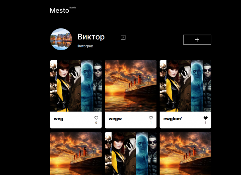Viewport: 241px width, 175px height.
Task: Click the profile name Виктор
Action: pyautogui.click(x=91, y=37)
